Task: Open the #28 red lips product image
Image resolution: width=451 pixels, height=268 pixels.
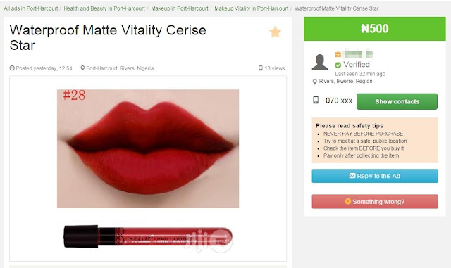Action: [x=148, y=148]
